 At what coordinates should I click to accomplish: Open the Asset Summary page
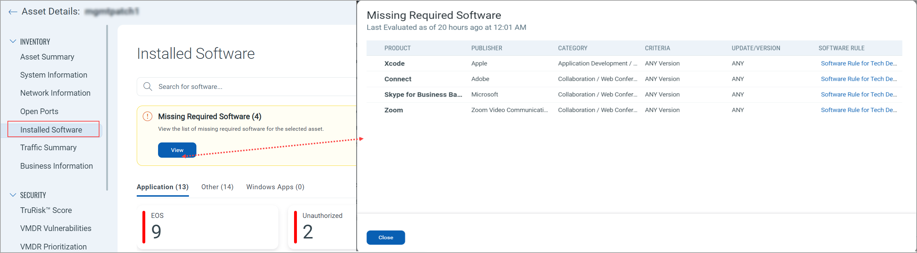[47, 57]
